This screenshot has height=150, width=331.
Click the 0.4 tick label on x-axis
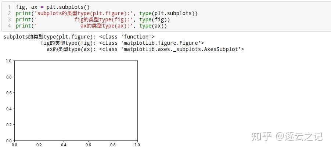tap(64, 145)
